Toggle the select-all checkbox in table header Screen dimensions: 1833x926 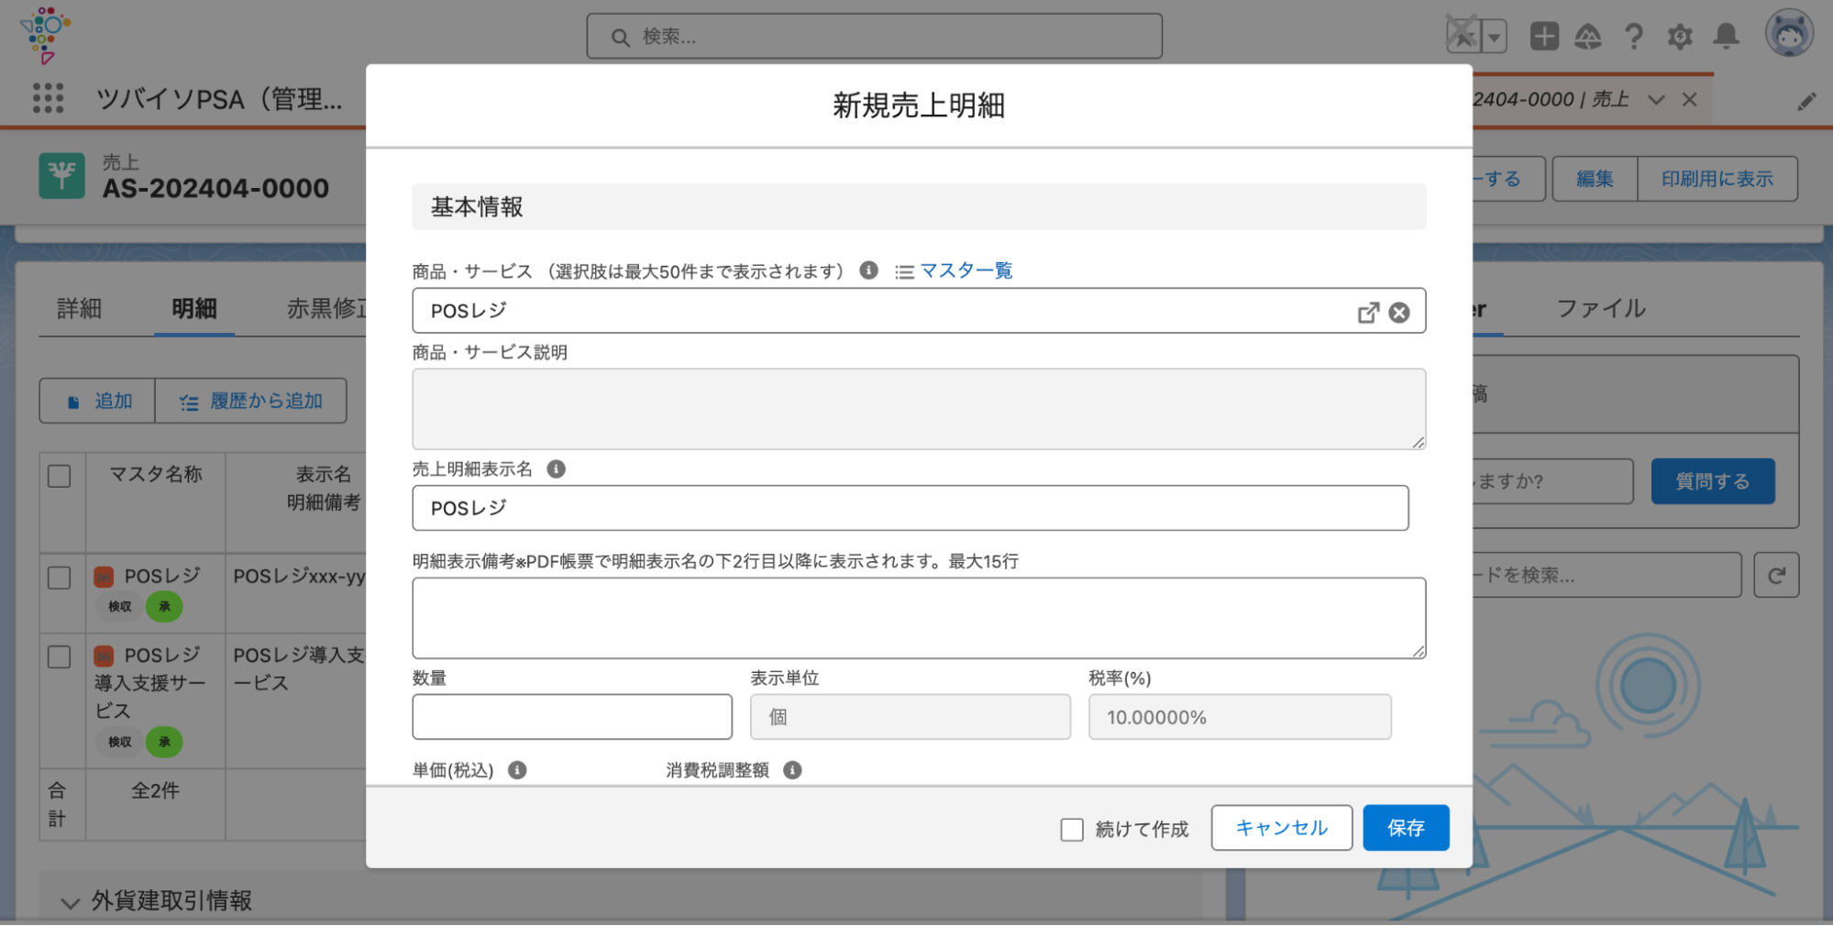coord(60,476)
